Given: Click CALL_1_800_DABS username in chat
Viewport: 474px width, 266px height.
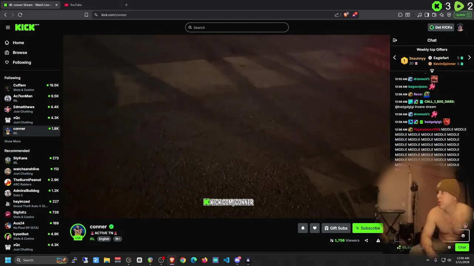Looking at the screenshot, I should click(440, 102).
